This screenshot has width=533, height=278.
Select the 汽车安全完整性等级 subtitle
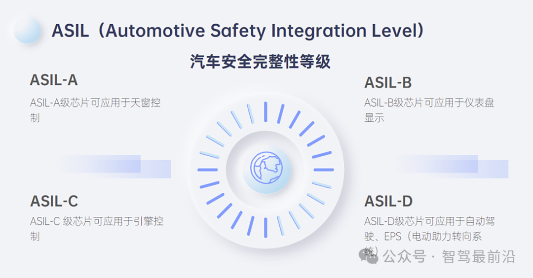click(260, 62)
